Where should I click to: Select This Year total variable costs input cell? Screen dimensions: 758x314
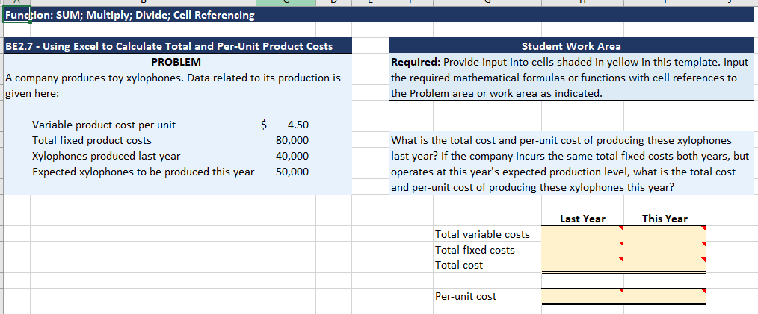[665, 234]
